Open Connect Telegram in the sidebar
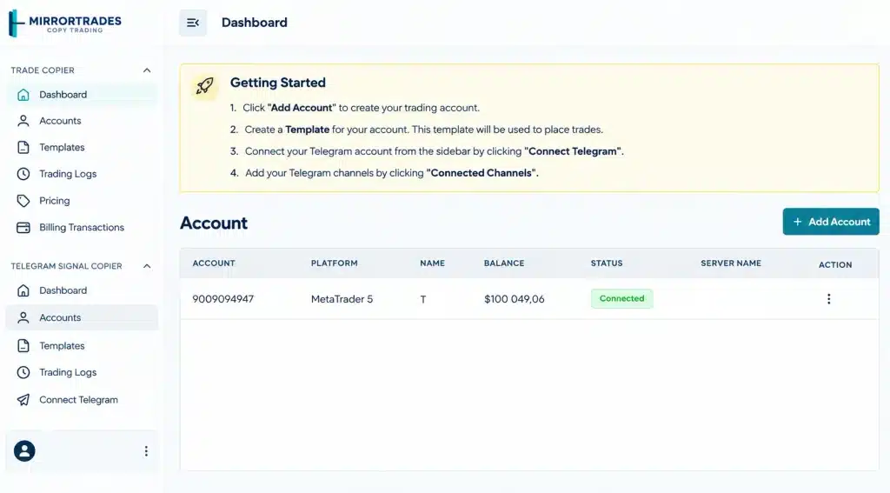This screenshot has height=493, width=890. point(82,400)
